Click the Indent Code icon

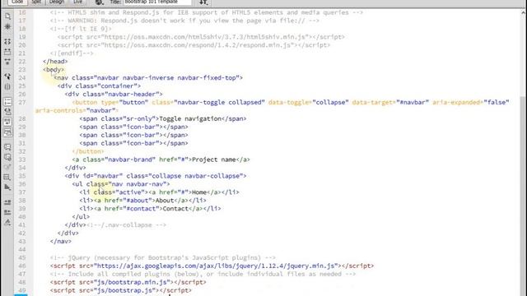7,202
